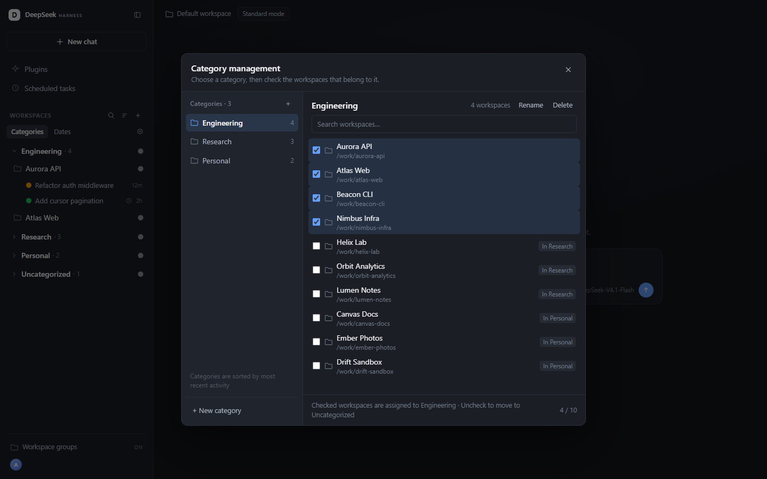Open the category settings gear icon
The width and height of the screenshot is (767, 479).
pos(140,131)
